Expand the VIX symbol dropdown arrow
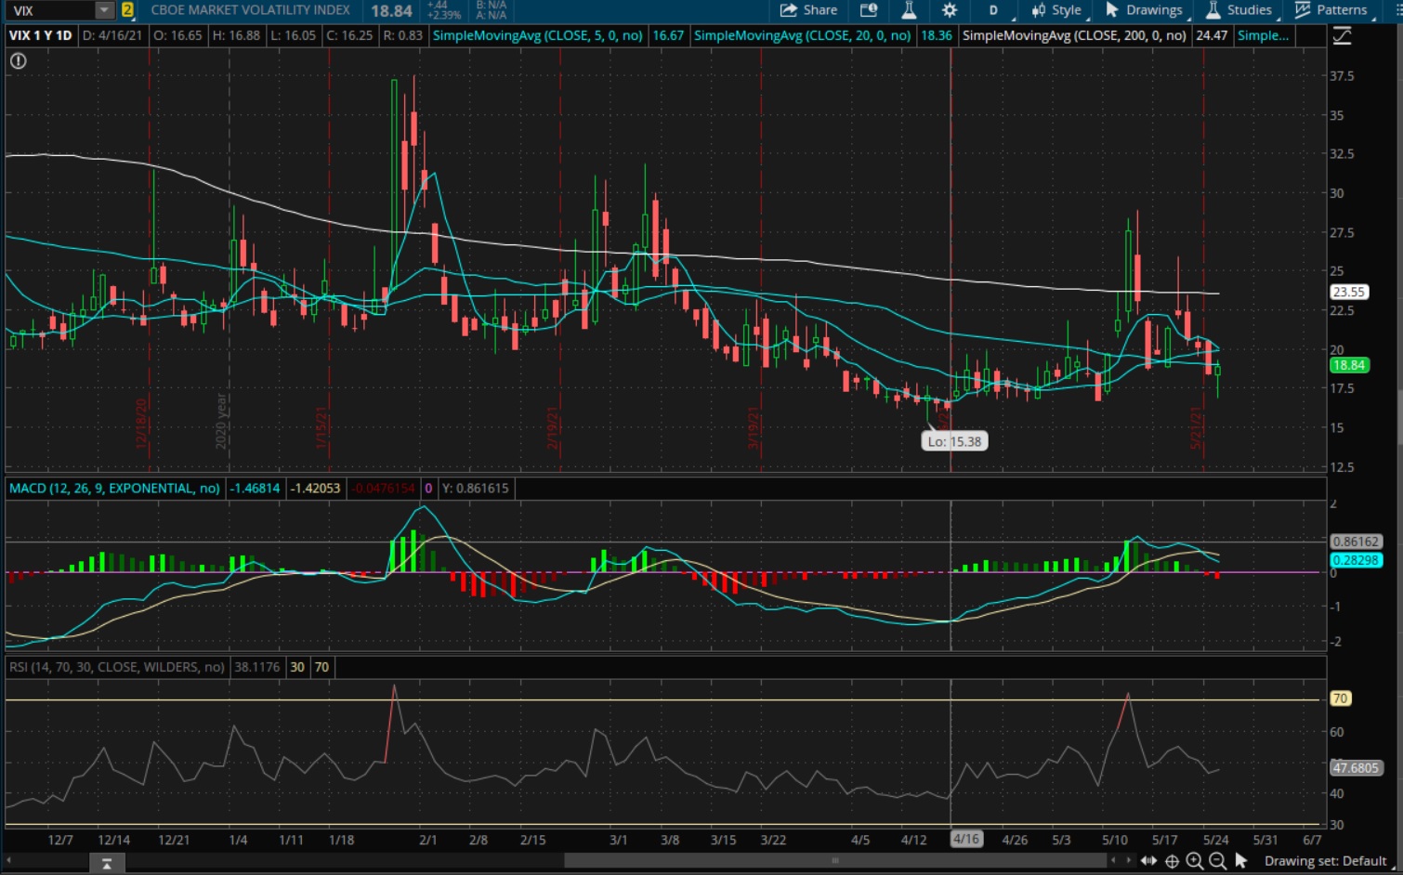The image size is (1403, 875). [104, 10]
